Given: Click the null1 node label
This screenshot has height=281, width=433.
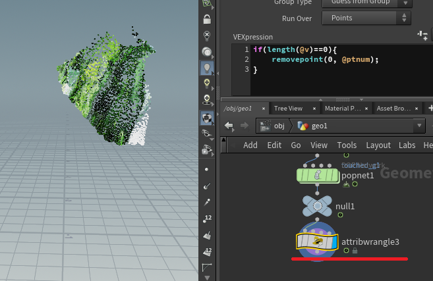Looking at the screenshot, I should [x=345, y=206].
